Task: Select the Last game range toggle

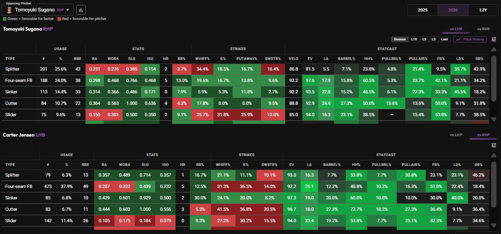Action: [x=444, y=39]
